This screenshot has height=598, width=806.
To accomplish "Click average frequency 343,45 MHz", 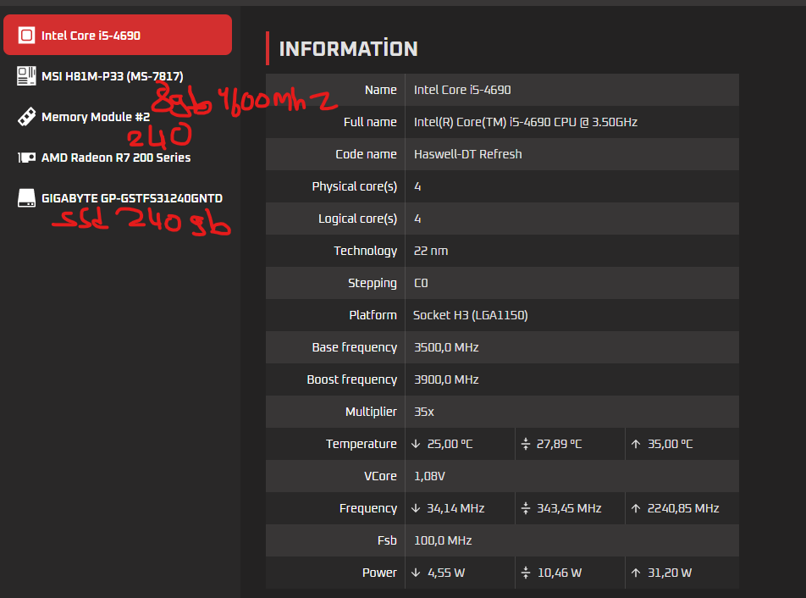I will (x=569, y=508).
